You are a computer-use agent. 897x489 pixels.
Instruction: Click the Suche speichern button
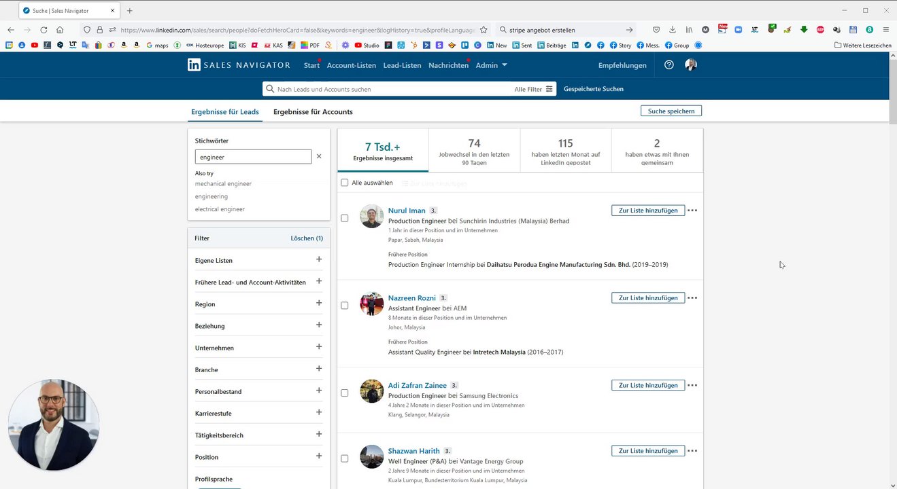point(671,111)
